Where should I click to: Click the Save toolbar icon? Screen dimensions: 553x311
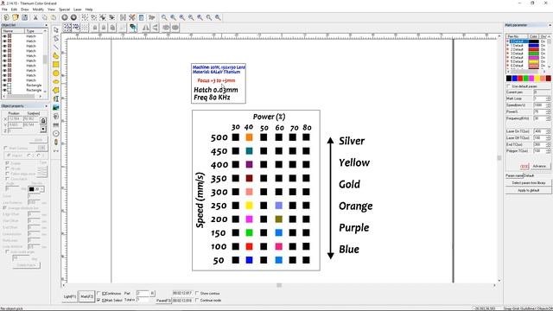pos(25,17)
